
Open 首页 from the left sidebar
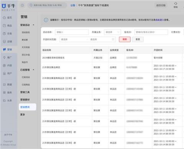click(x=8, y=18)
